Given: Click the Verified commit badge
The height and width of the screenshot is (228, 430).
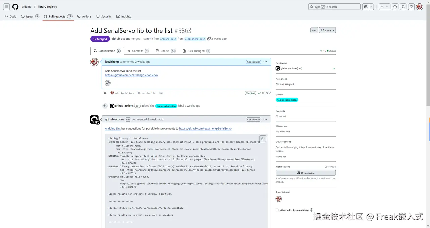Looking at the screenshot, I should [250, 93].
